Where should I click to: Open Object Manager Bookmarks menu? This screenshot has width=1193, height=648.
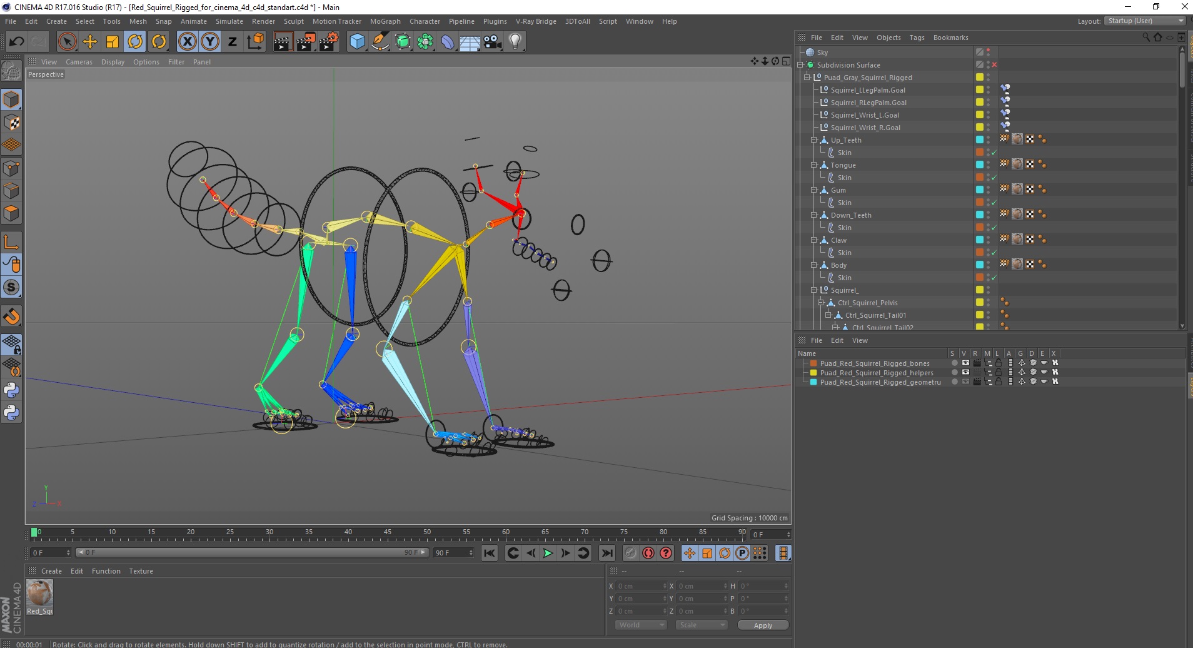point(950,38)
